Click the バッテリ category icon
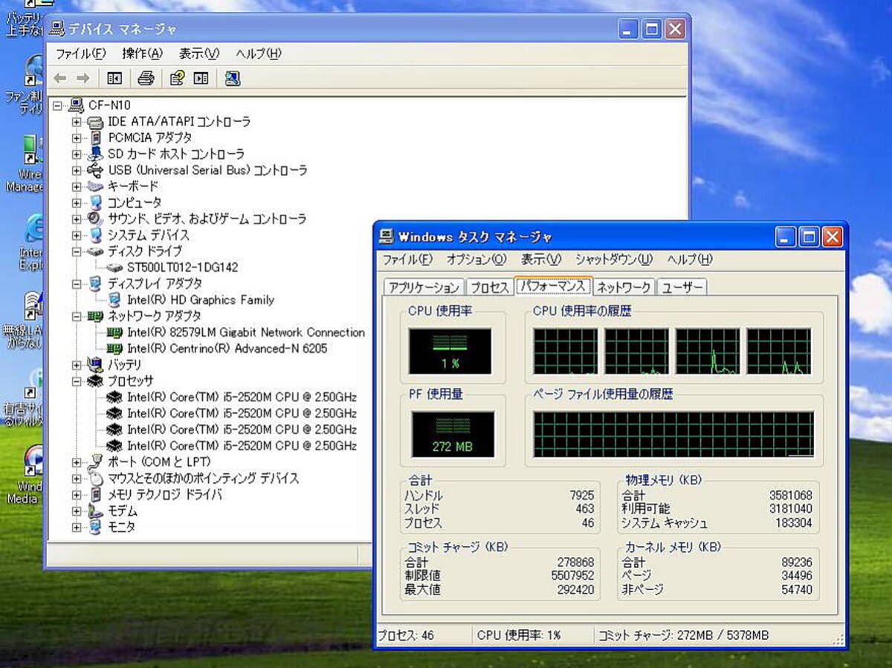This screenshot has width=892, height=668. click(x=95, y=365)
